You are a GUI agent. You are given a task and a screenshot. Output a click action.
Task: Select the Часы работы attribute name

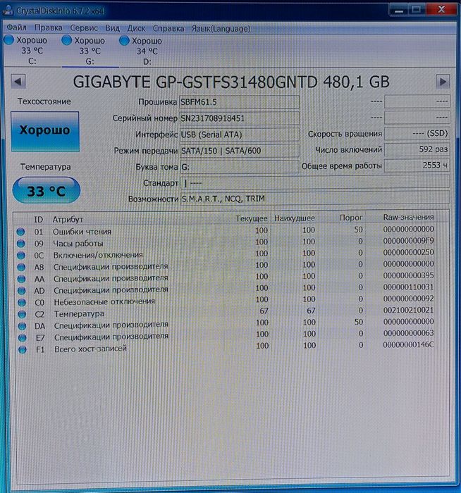click(x=78, y=244)
